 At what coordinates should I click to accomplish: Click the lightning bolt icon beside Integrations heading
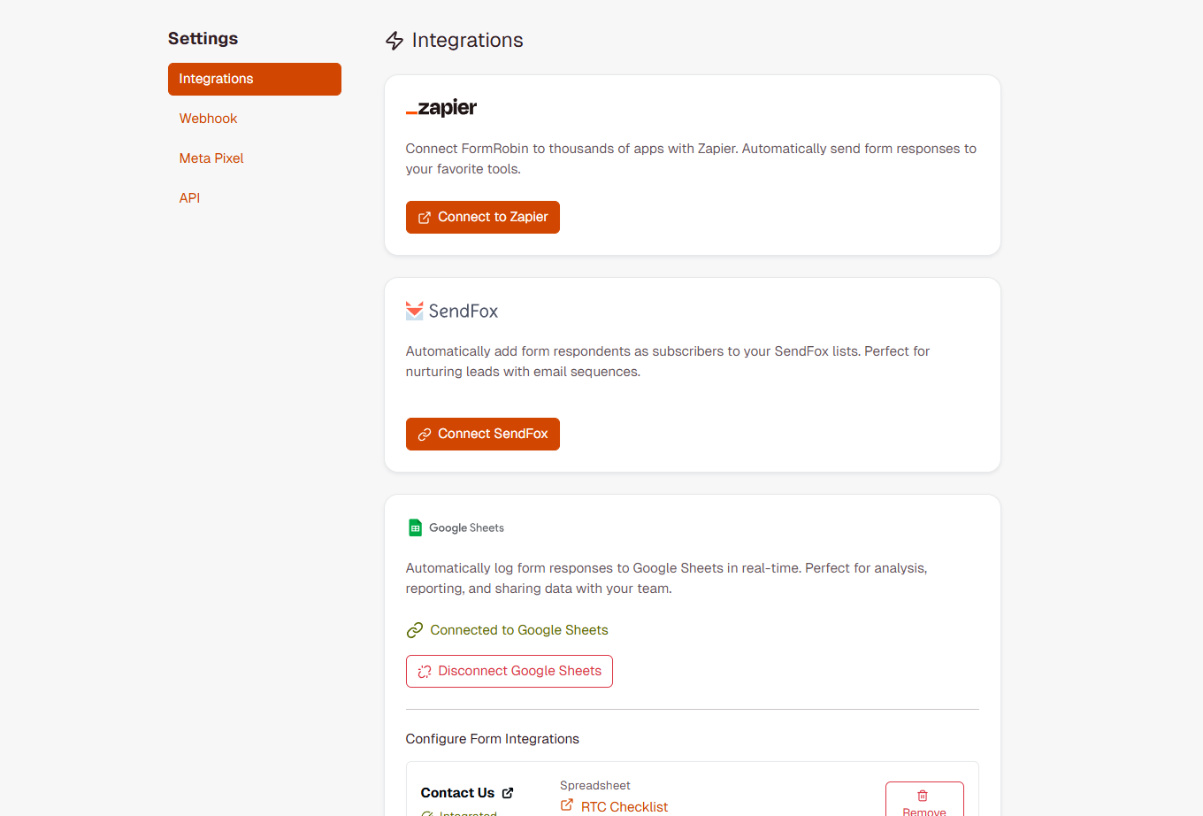(394, 40)
